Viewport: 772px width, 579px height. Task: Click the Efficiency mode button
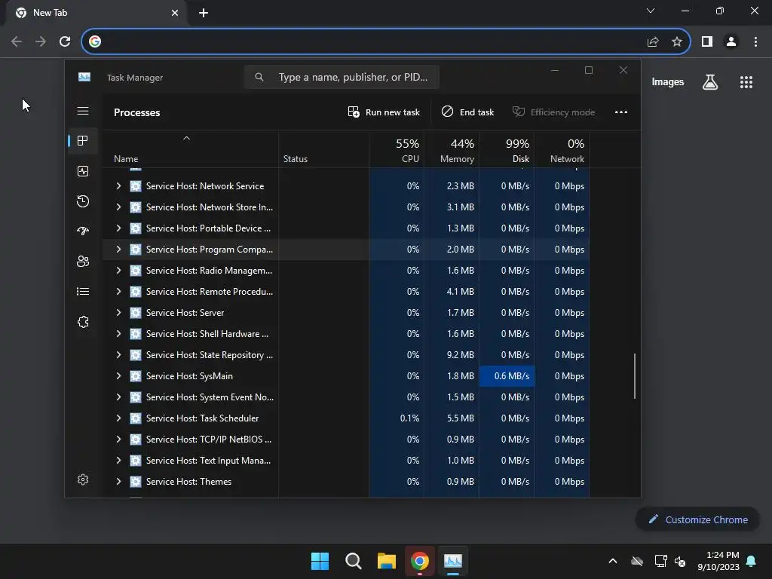(x=553, y=112)
